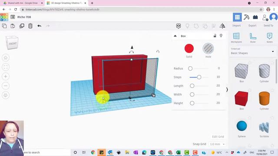Viewport: 278px width, 156px height.
Task: Open the 3D design grid view
Action: tap(237, 17)
